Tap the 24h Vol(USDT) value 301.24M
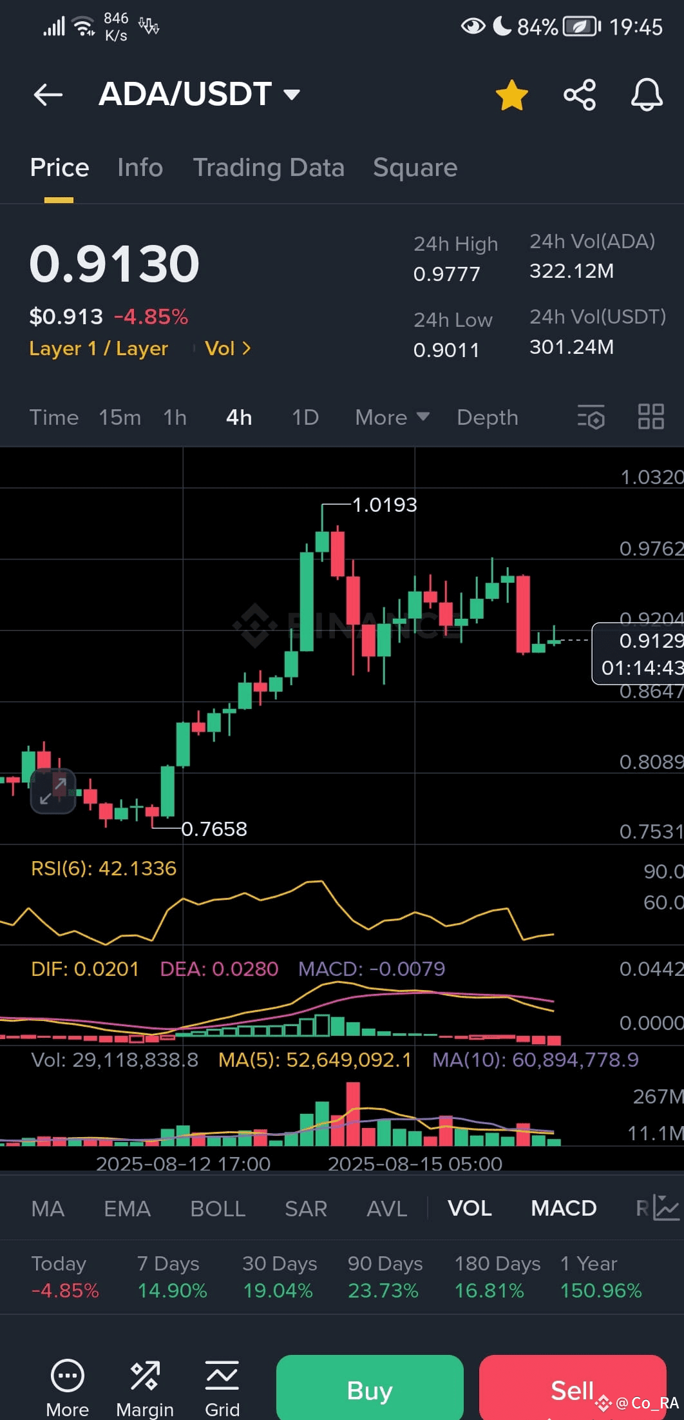The height and width of the screenshot is (1420, 684). point(571,347)
